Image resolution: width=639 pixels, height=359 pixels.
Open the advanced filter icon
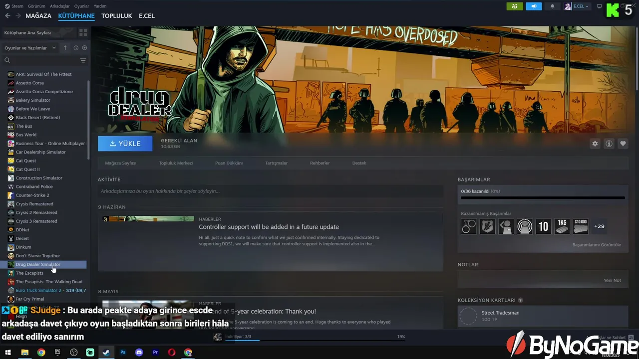pyautogui.click(x=83, y=60)
